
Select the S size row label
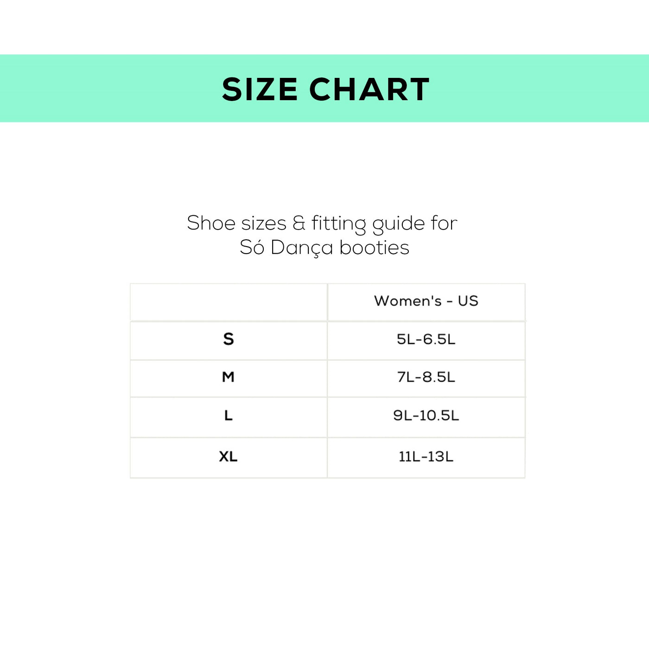tap(229, 339)
